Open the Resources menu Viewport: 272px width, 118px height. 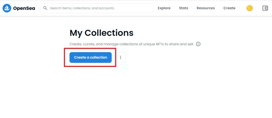tap(206, 8)
